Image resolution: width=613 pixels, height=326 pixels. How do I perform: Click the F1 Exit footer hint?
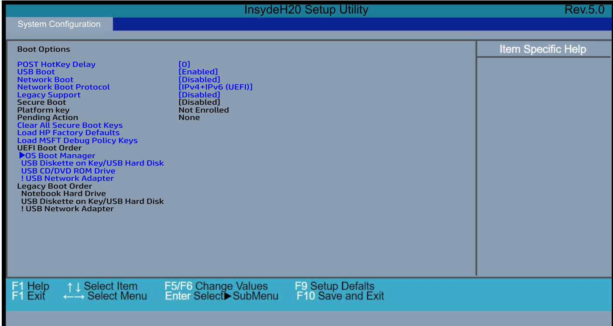(28, 296)
